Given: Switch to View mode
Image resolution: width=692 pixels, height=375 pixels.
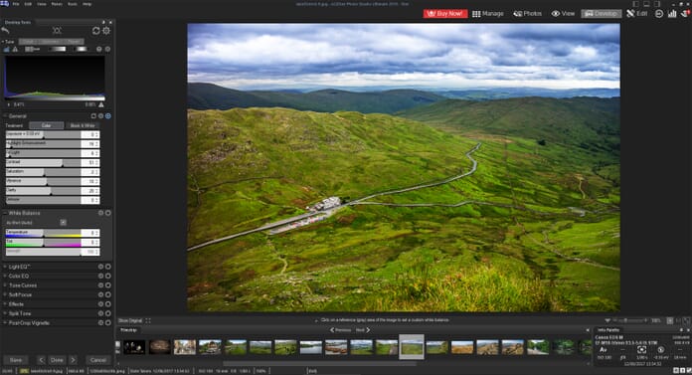Looking at the screenshot, I should click(563, 14).
